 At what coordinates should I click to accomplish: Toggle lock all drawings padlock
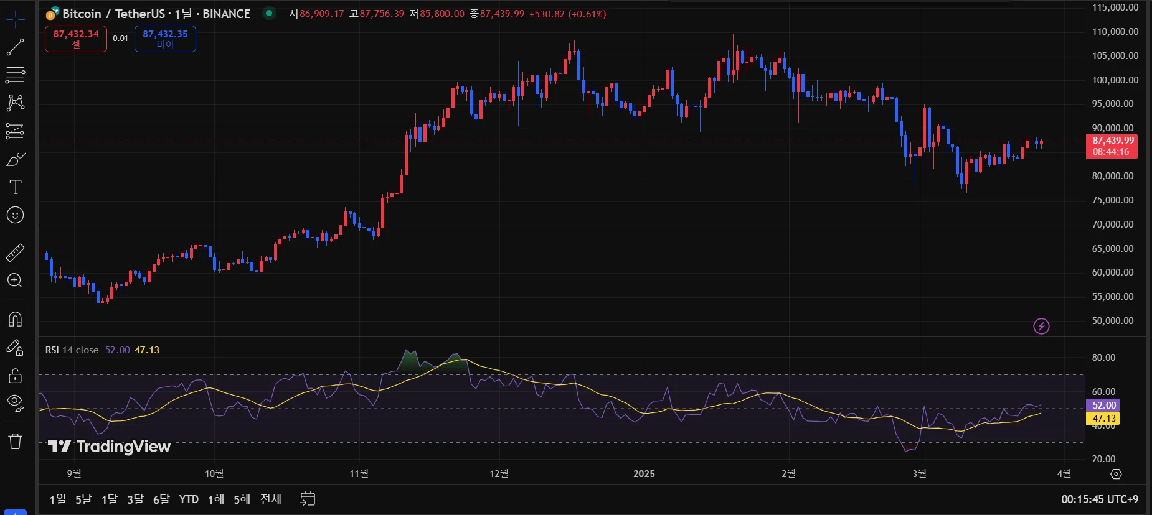(15, 376)
